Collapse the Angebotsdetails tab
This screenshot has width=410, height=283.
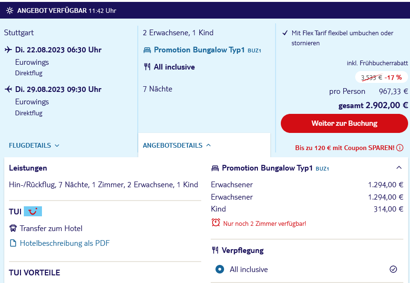(176, 145)
